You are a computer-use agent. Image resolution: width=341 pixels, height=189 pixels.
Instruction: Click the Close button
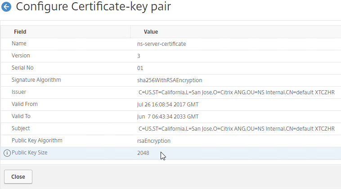pos(18,176)
